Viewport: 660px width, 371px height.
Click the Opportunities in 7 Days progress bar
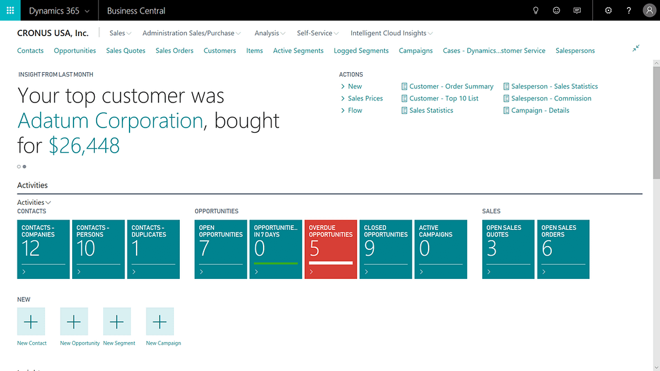(276, 263)
